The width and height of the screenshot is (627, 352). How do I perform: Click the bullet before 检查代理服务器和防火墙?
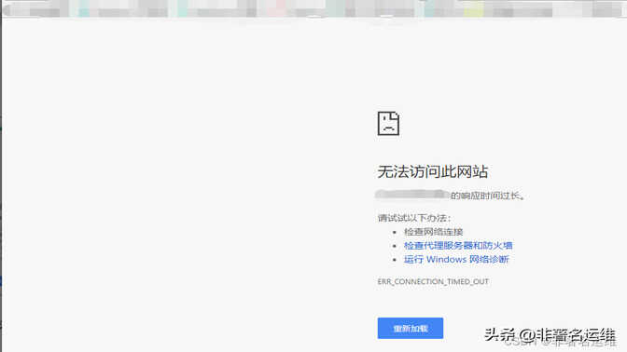coord(395,246)
